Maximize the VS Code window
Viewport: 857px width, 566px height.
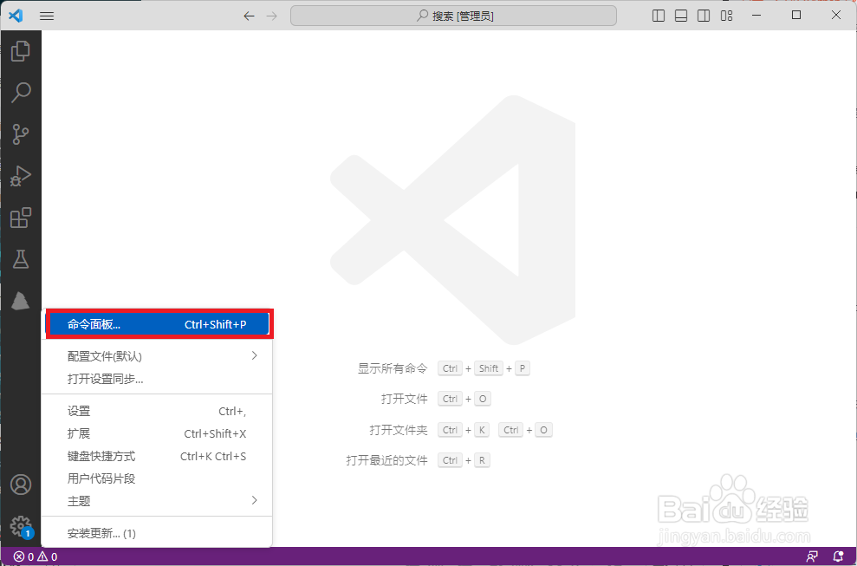[x=796, y=16]
